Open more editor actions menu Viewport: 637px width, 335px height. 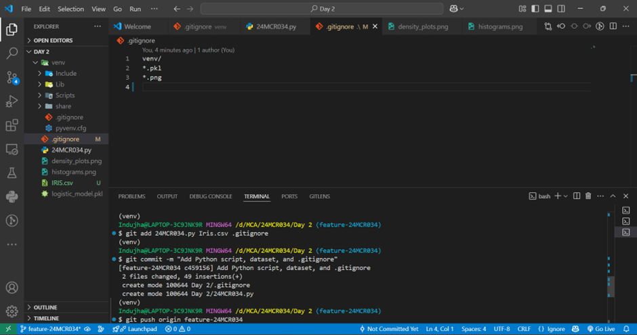[x=626, y=26]
